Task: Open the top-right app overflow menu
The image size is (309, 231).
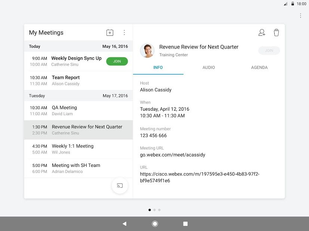Action: 300,15
